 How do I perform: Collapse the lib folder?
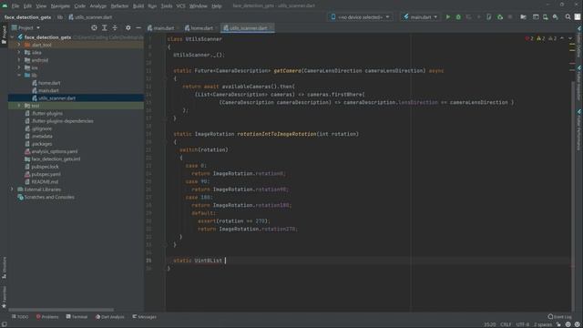point(19,75)
